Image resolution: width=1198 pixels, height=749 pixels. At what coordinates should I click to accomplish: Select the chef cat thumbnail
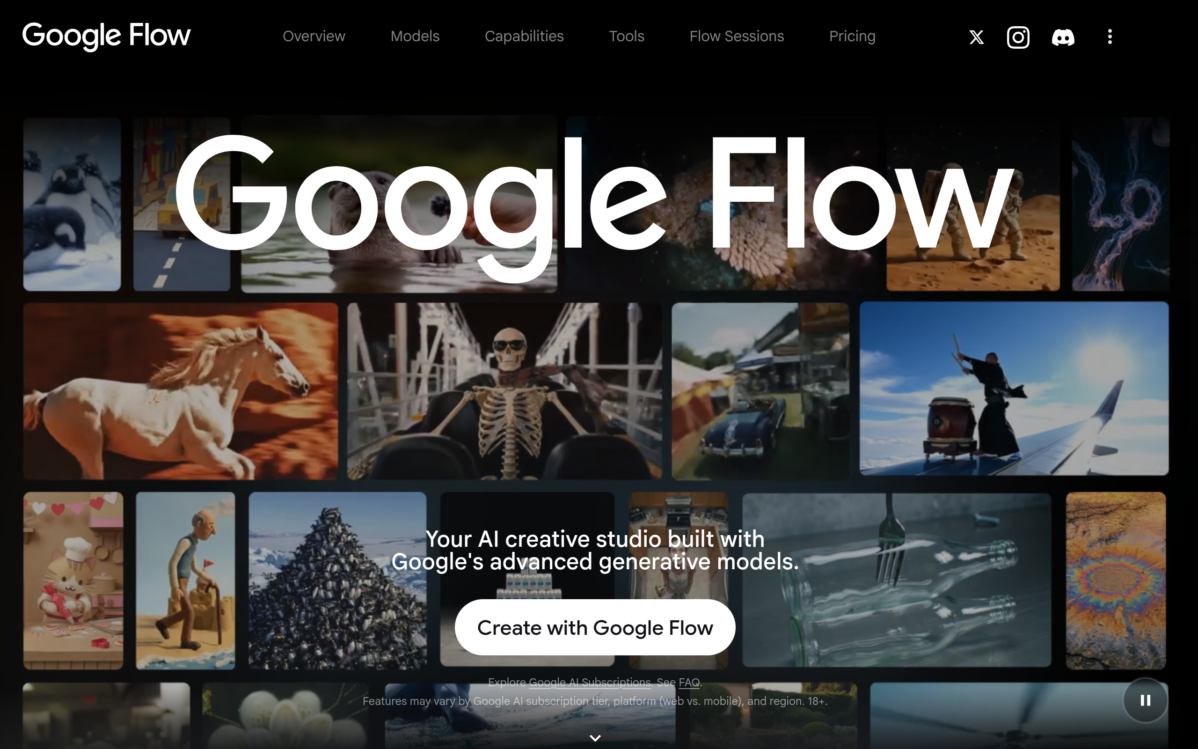73,580
